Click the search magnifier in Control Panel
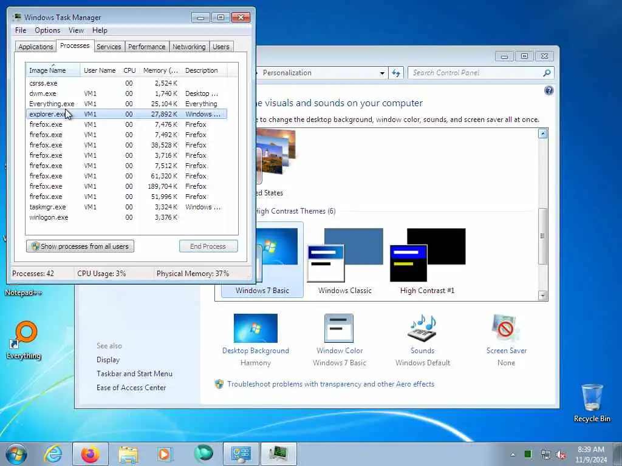Viewport: 622px width, 466px height. [x=547, y=73]
